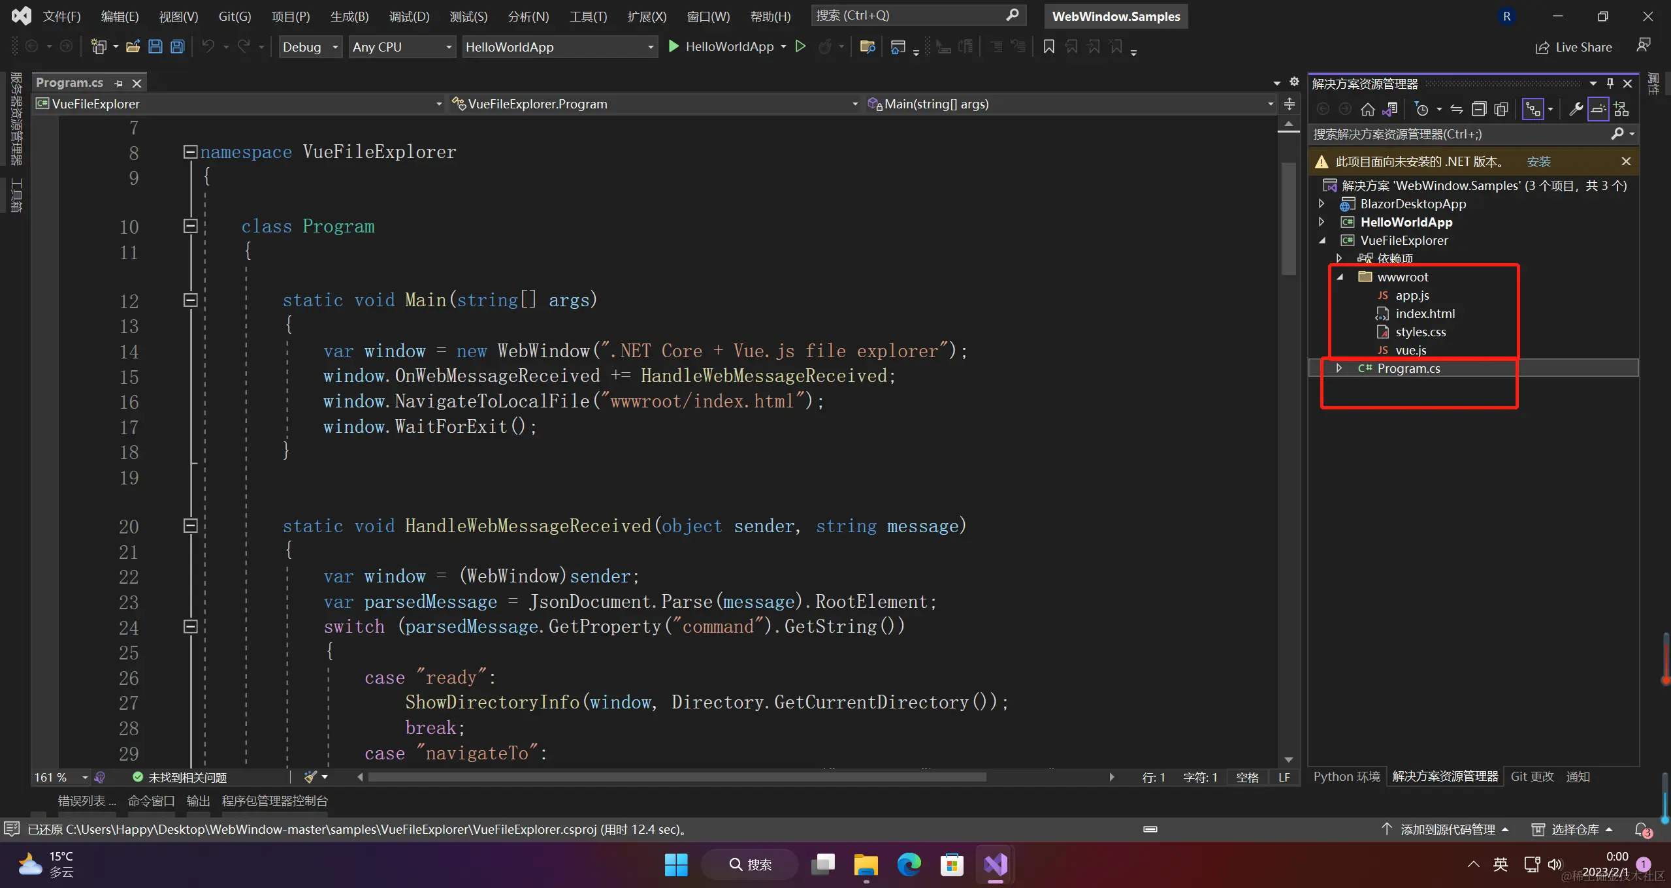Screen dimensions: 1671x888
Task: Click the Sync with Active Document icon
Action: [x=1456, y=109]
